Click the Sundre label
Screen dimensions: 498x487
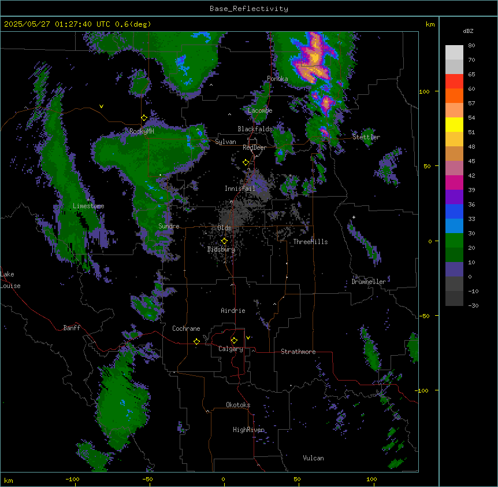(x=169, y=226)
